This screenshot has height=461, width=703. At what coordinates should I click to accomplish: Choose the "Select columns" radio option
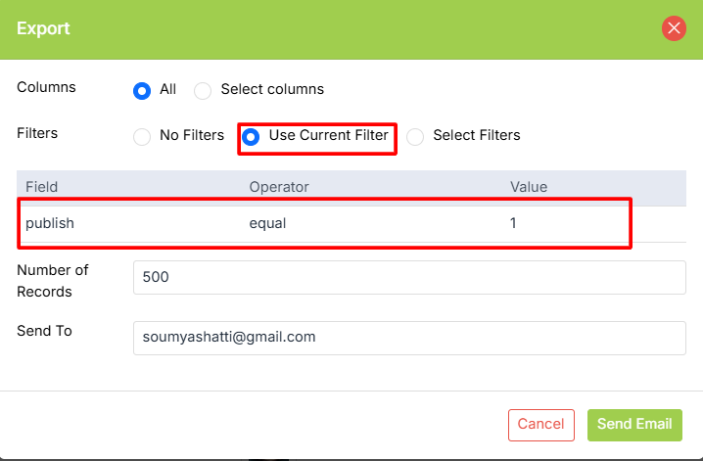(203, 90)
